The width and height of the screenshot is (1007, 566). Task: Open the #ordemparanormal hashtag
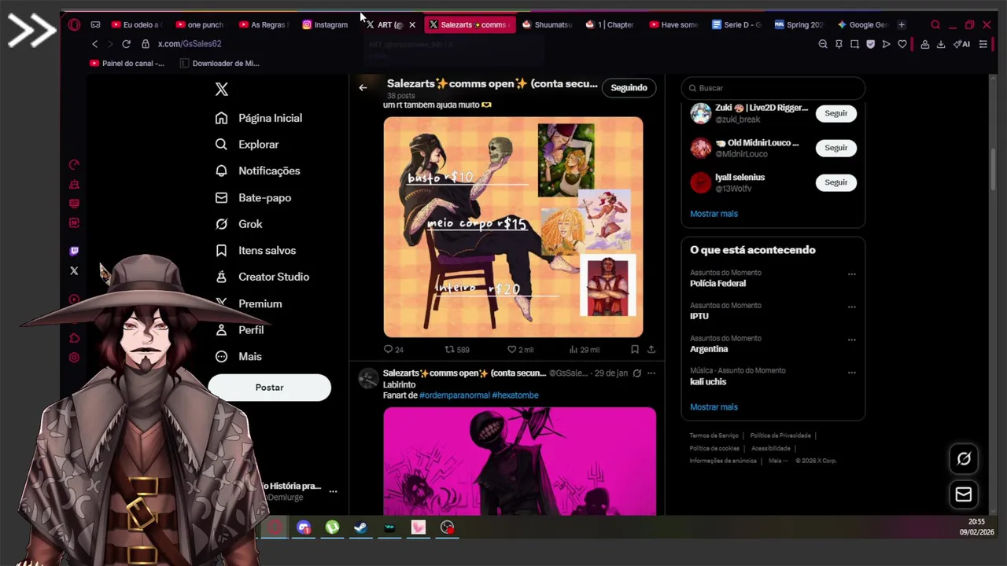[x=454, y=395]
